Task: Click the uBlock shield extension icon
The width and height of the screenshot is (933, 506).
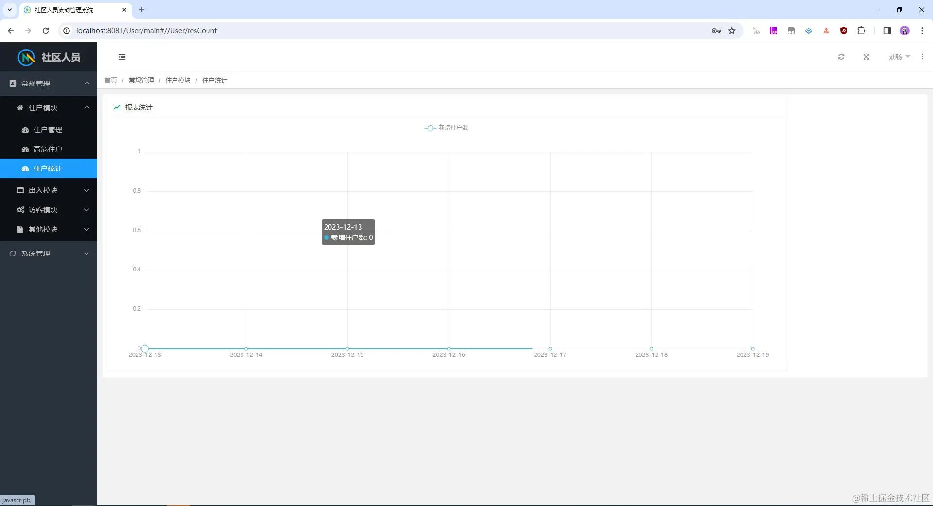Action: 844,31
